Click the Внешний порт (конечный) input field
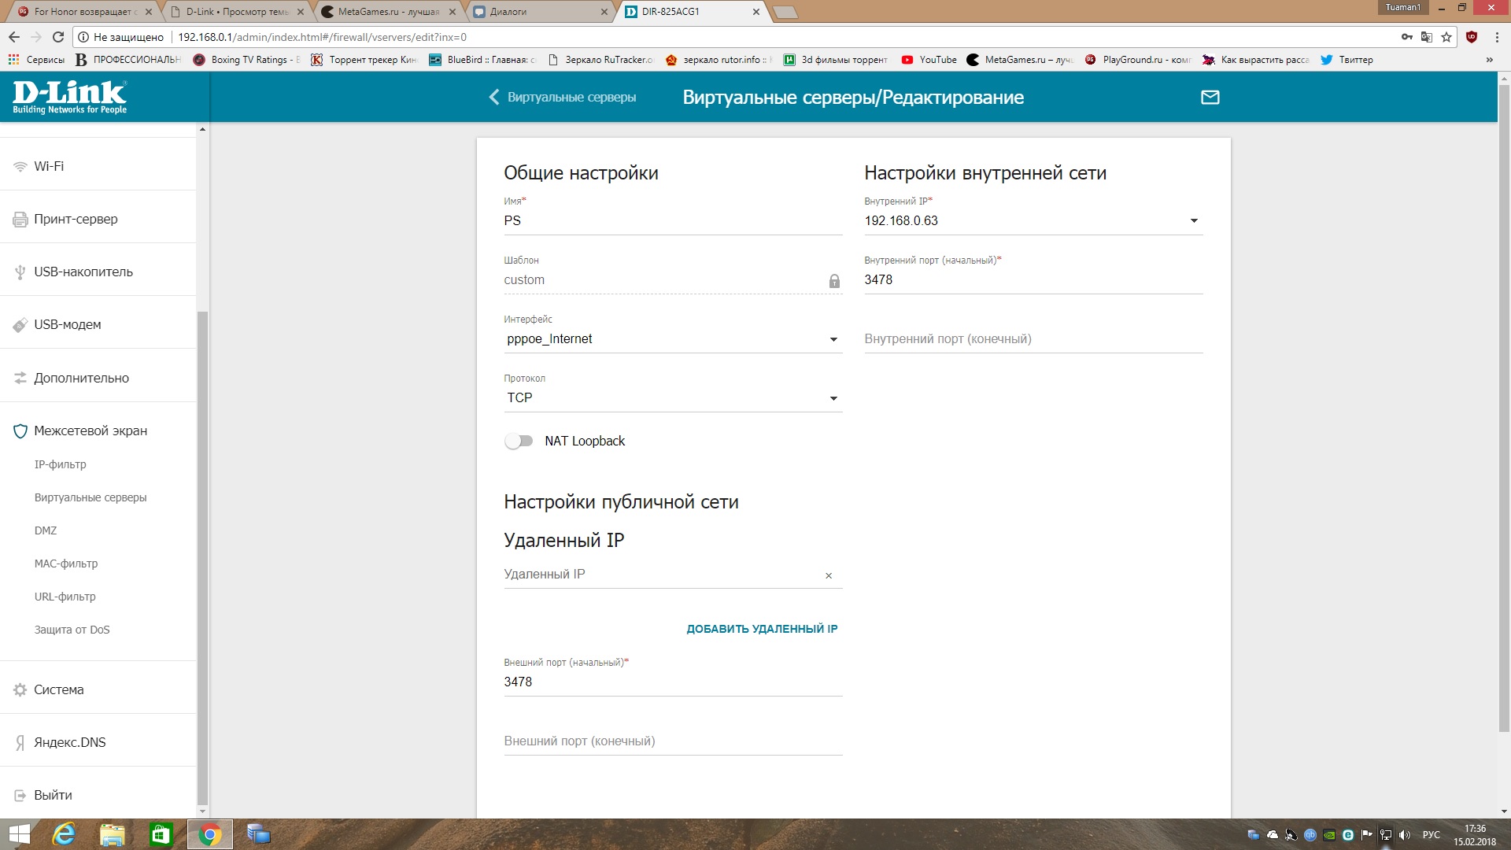Image resolution: width=1511 pixels, height=850 pixels. (x=673, y=741)
